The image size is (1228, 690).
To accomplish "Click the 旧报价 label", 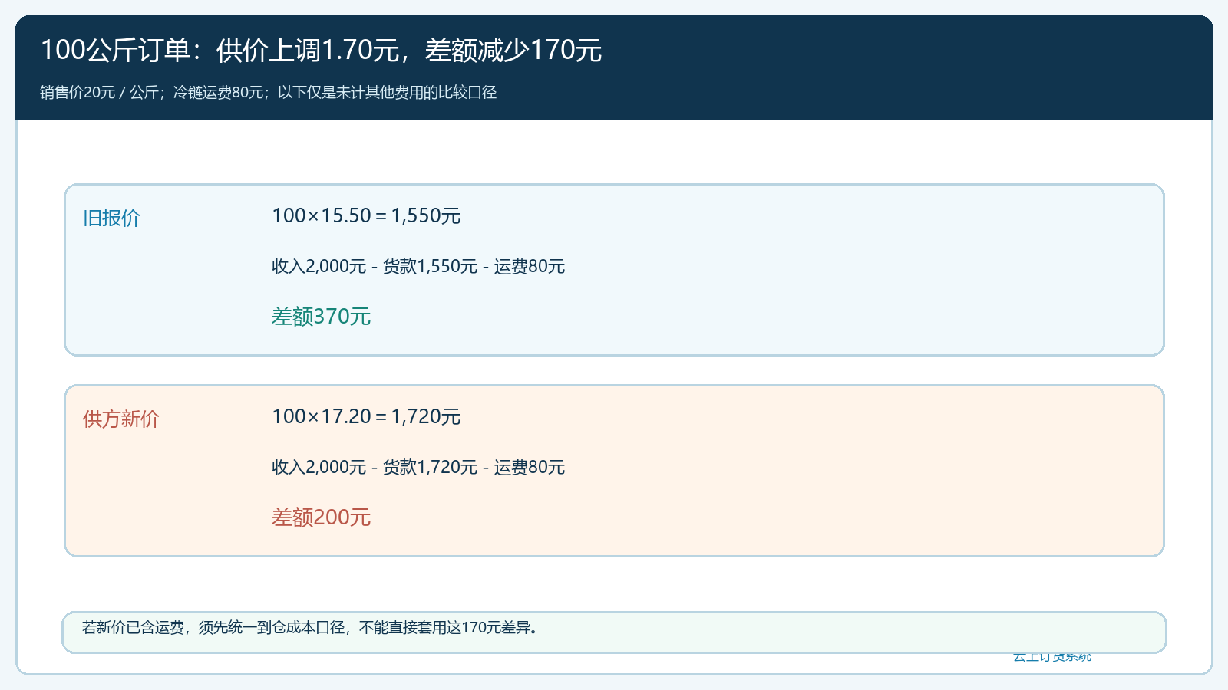I will click(111, 219).
